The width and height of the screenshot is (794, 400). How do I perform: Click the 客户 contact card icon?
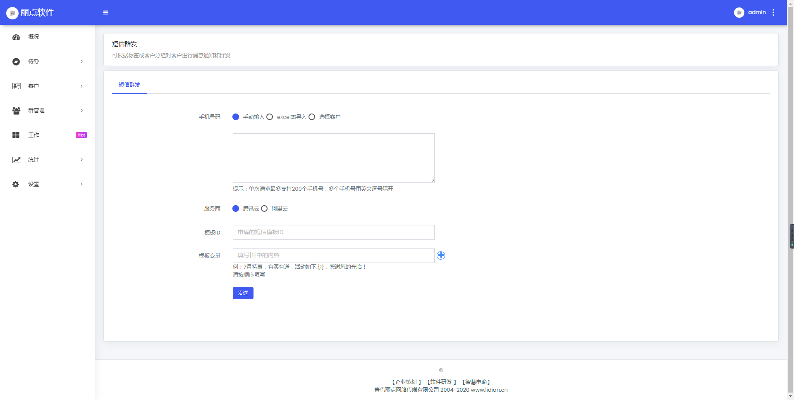coord(17,86)
